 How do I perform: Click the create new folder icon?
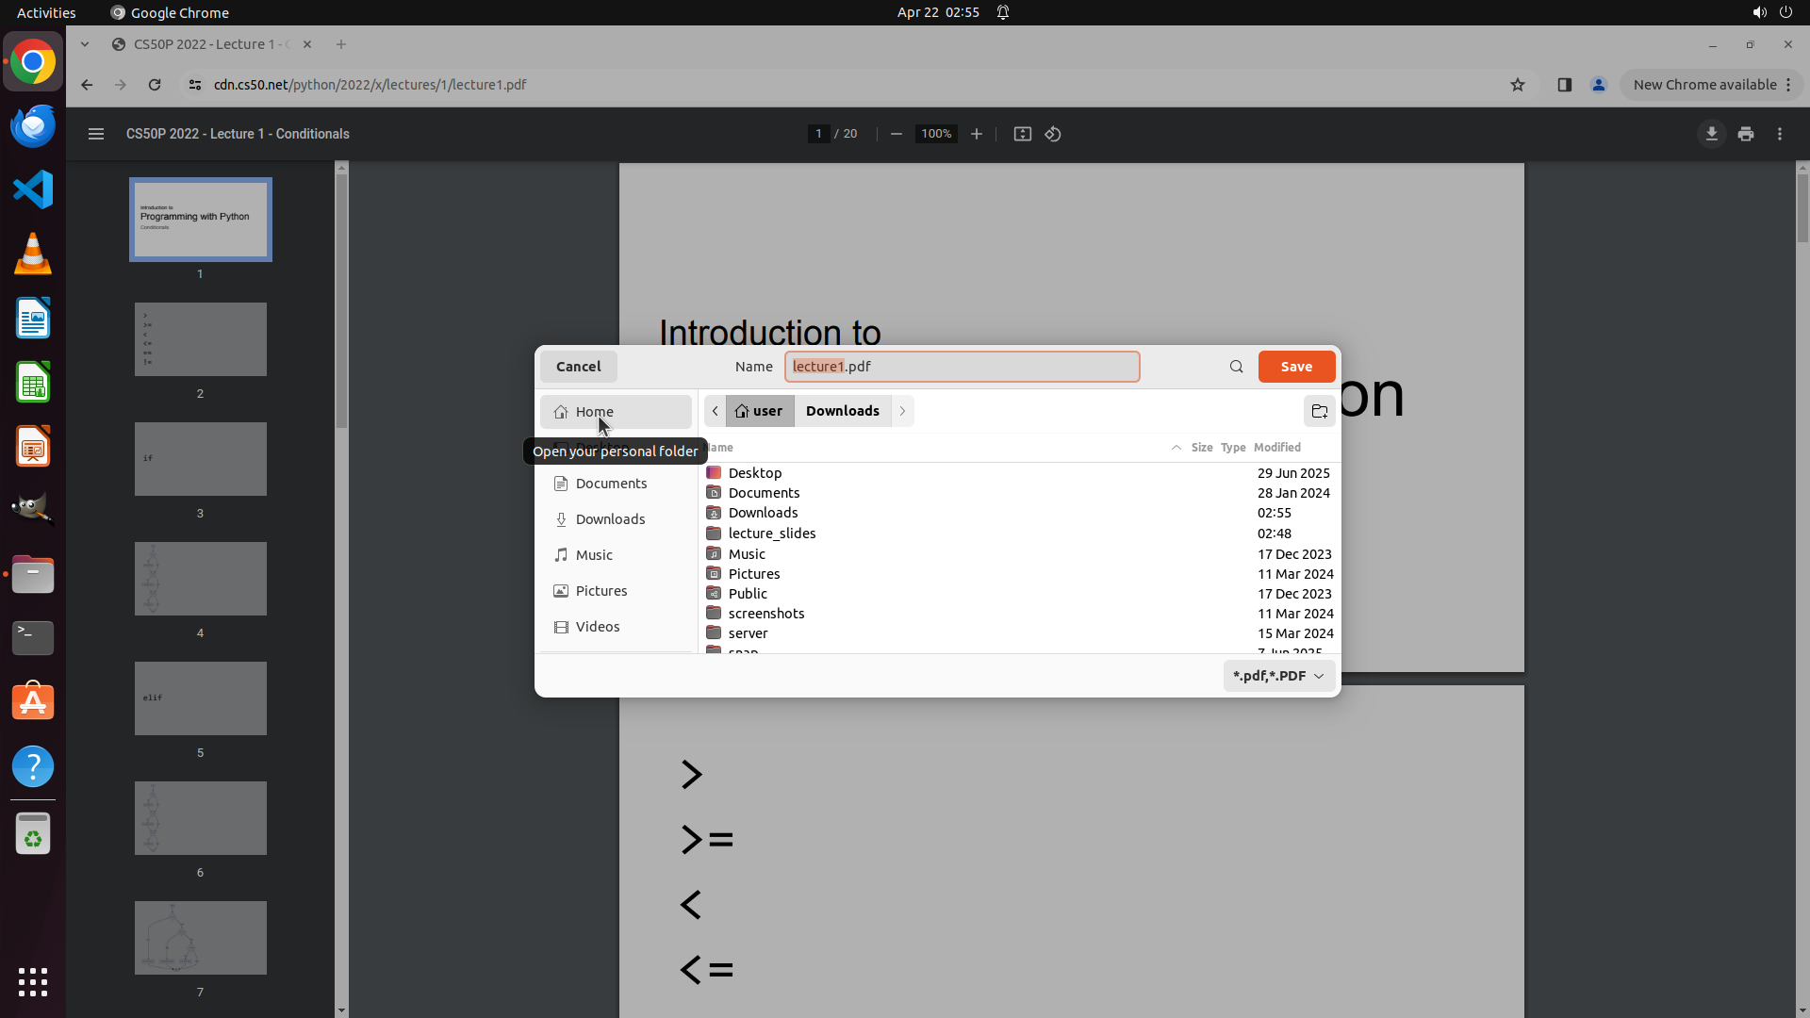coord(1319,412)
